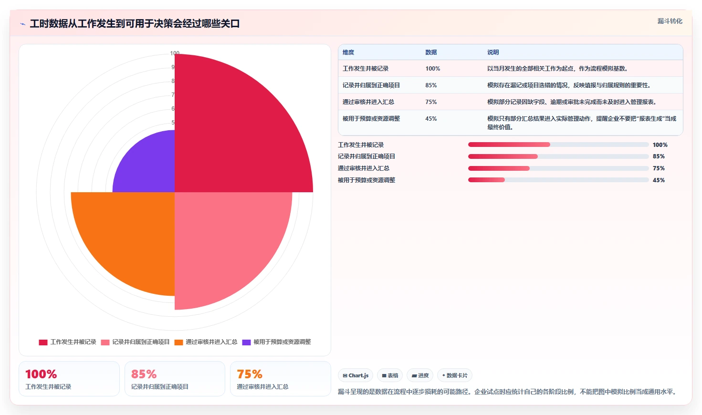Click the 漏斗转化 tag in header
Screen dimensions: 702x415
tap(670, 21)
